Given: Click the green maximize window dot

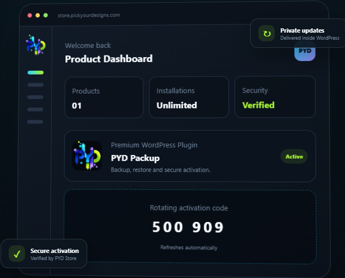Looking at the screenshot, I should pos(46,15).
